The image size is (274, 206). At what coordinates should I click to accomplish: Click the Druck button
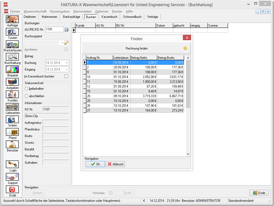click(x=125, y=193)
